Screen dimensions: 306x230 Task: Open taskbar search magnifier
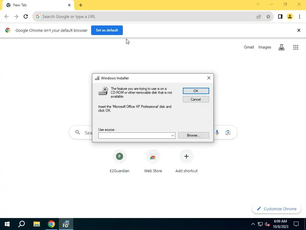click(22, 224)
